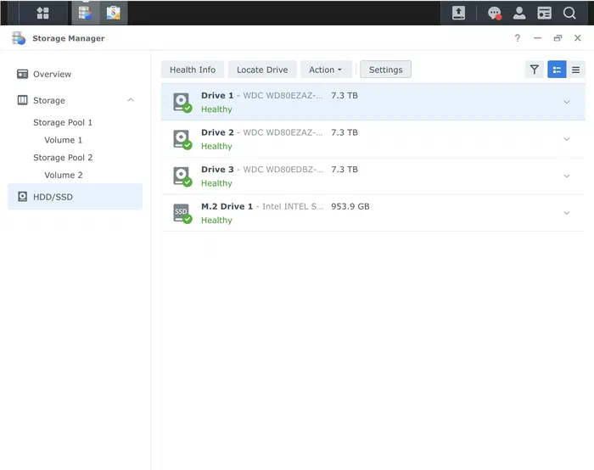Image resolution: width=594 pixels, height=470 pixels.
Task: Click Drive 3 Healthy status text
Action: coord(216,183)
